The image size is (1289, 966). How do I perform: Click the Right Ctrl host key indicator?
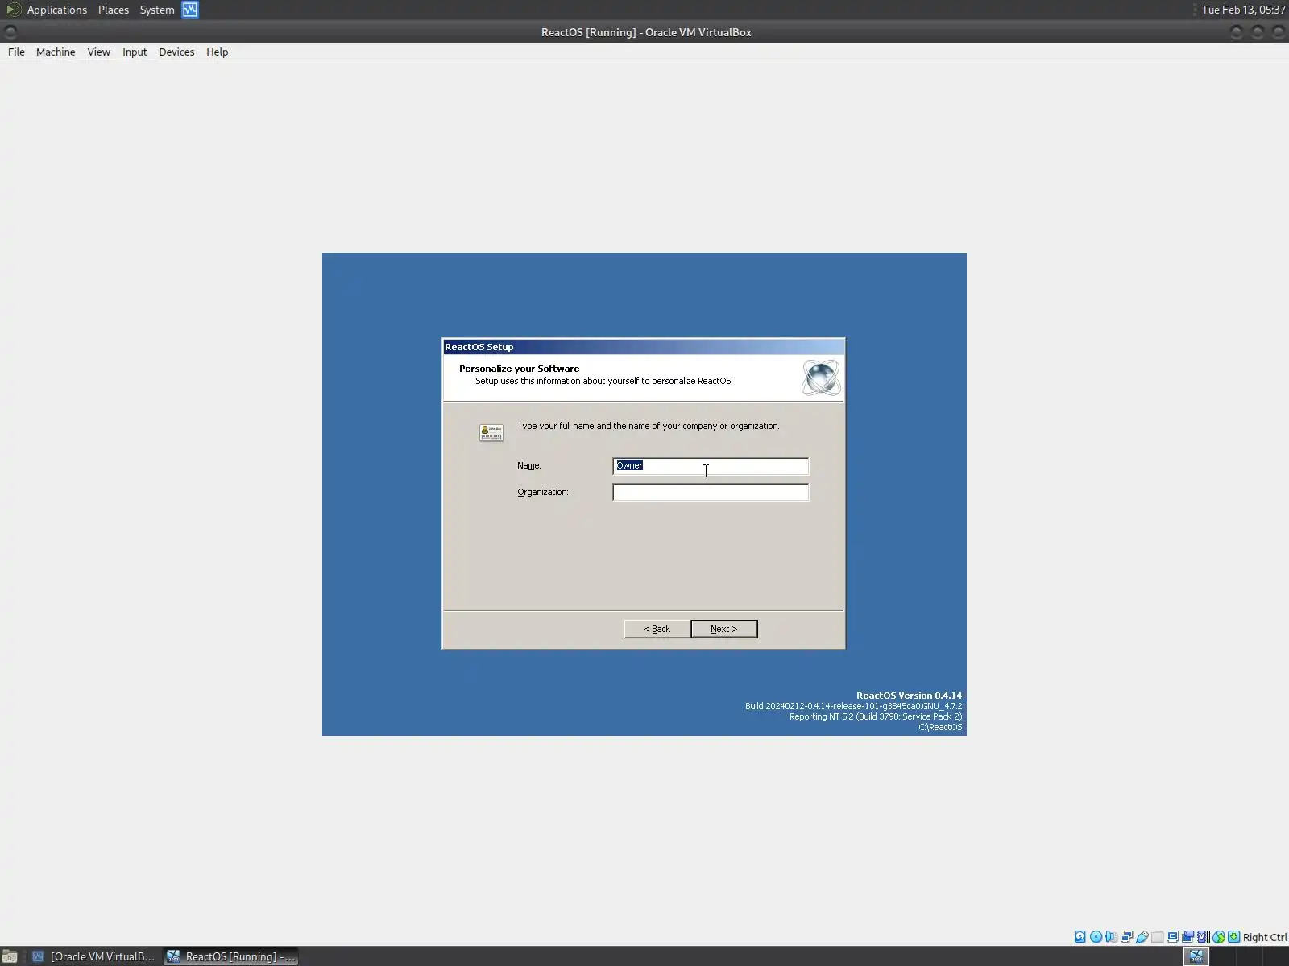pos(1265,937)
